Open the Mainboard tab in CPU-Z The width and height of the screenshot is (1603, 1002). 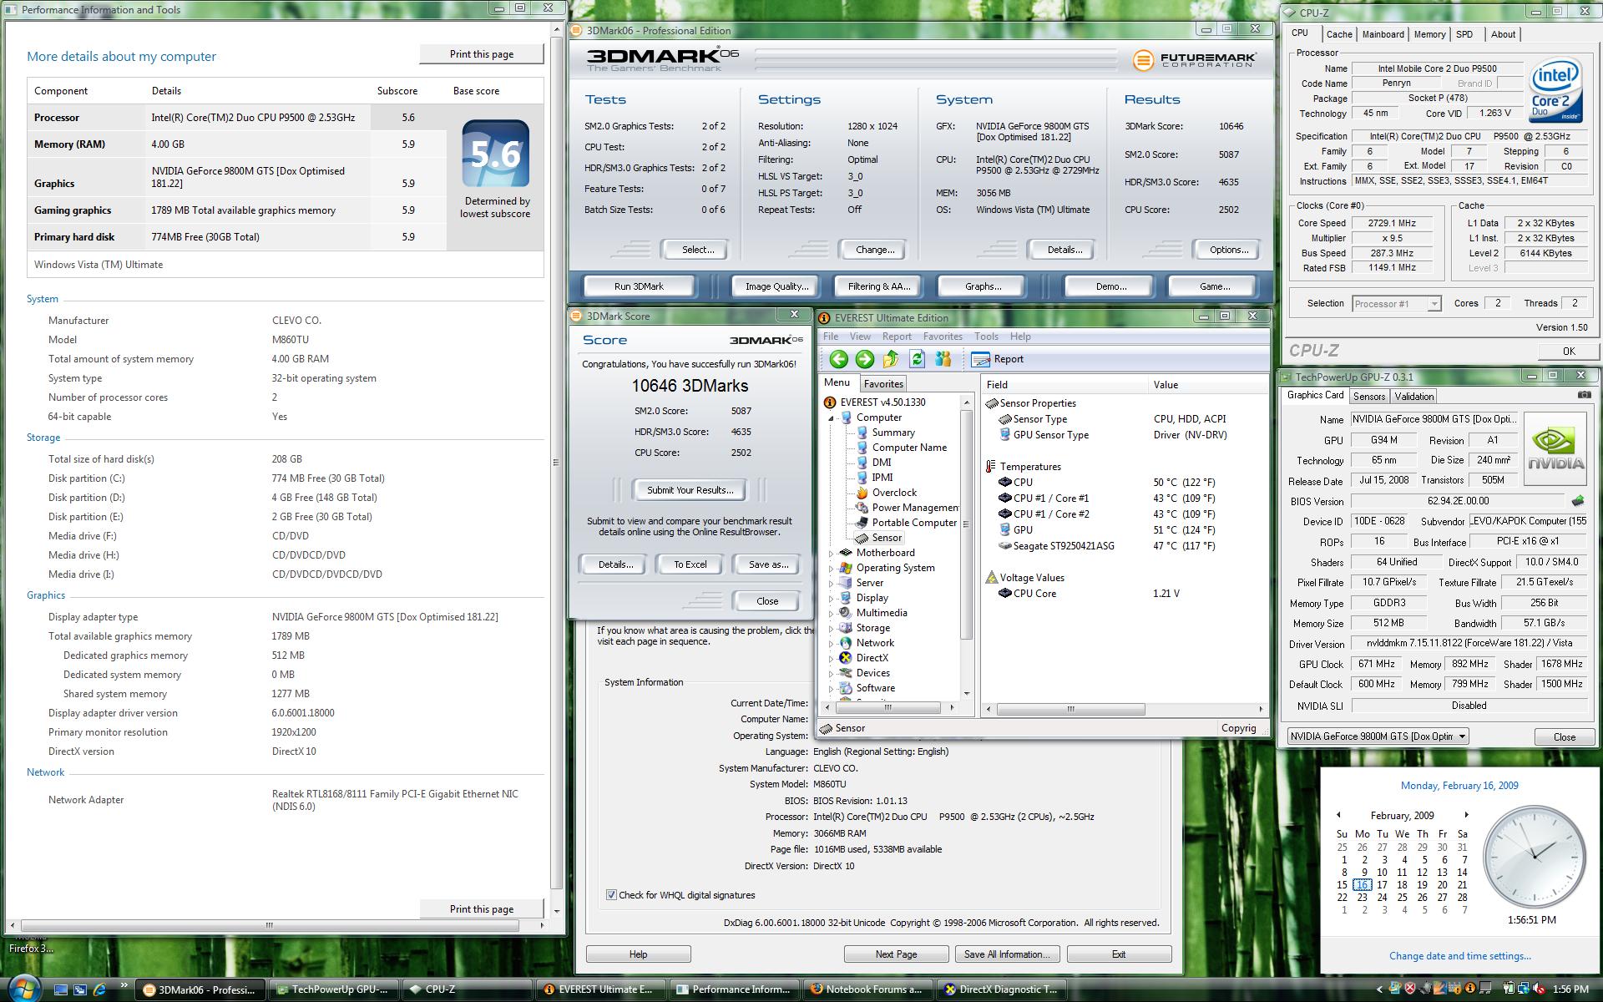1383,34
